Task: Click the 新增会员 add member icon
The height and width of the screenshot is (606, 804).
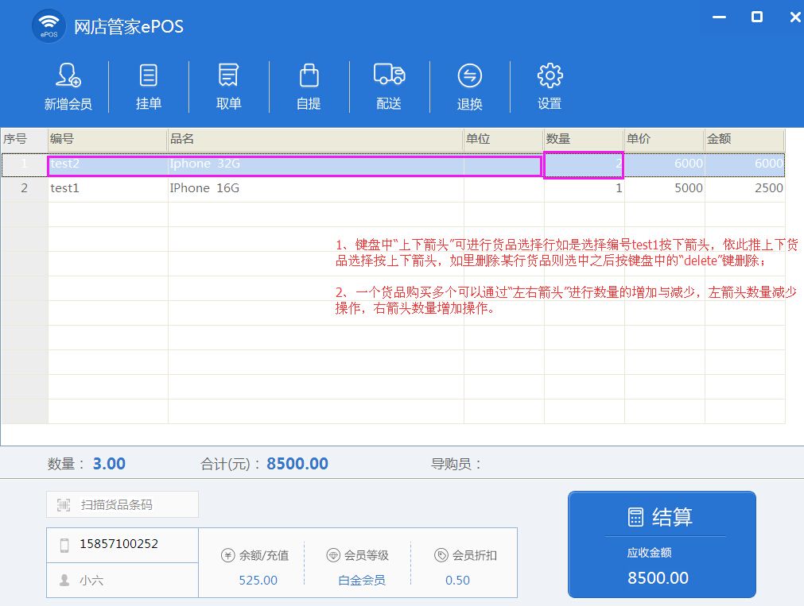Action: [x=68, y=76]
